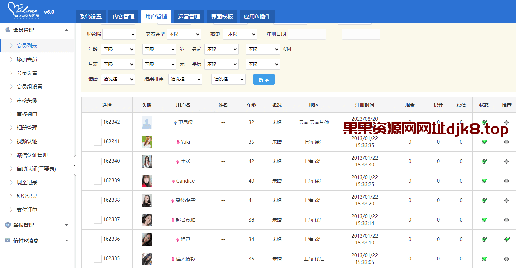Click the 会员管理 person icon in the sidebar

click(x=7, y=29)
